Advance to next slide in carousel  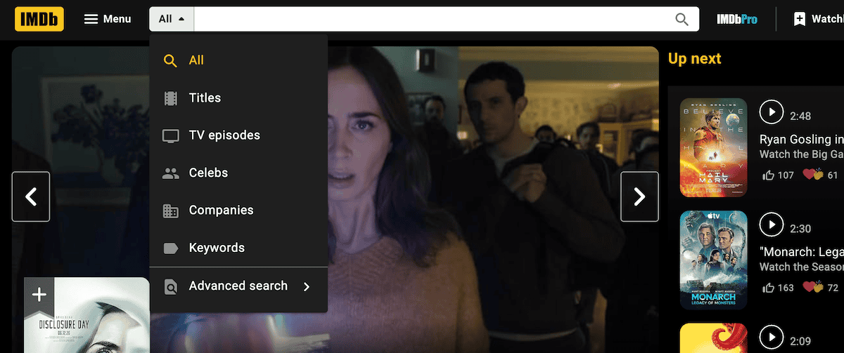639,197
